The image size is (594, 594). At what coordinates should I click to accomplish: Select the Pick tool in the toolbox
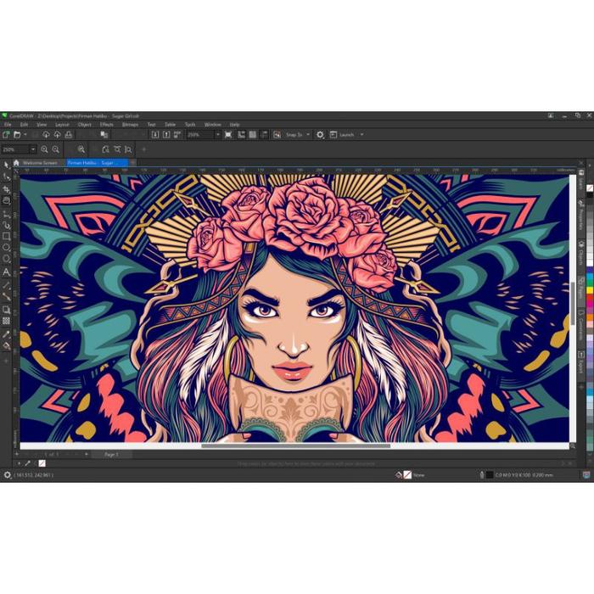point(6,165)
